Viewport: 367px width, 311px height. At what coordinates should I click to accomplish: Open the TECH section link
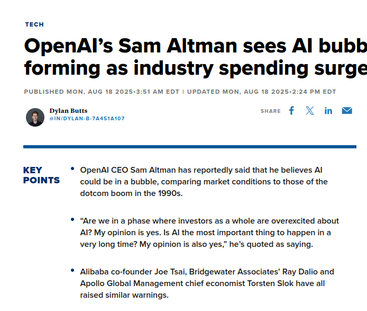[34, 24]
